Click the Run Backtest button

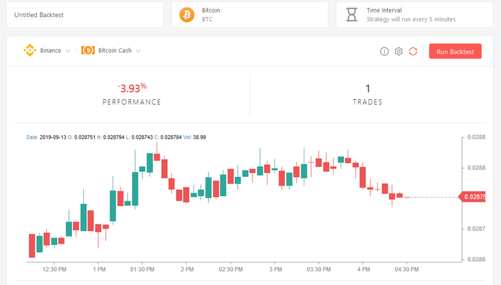pos(455,51)
